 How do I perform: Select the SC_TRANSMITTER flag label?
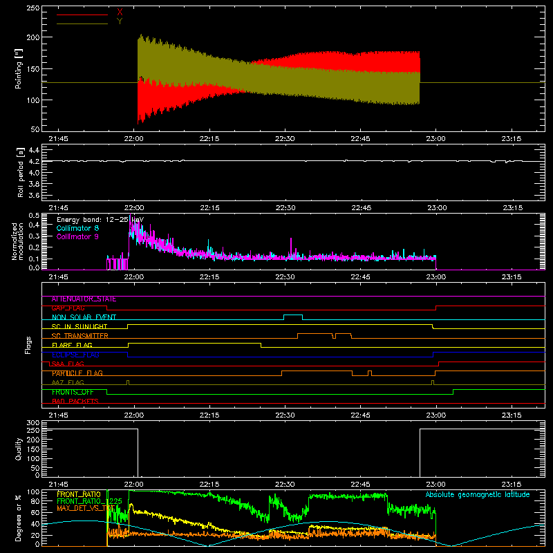click(80, 336)
